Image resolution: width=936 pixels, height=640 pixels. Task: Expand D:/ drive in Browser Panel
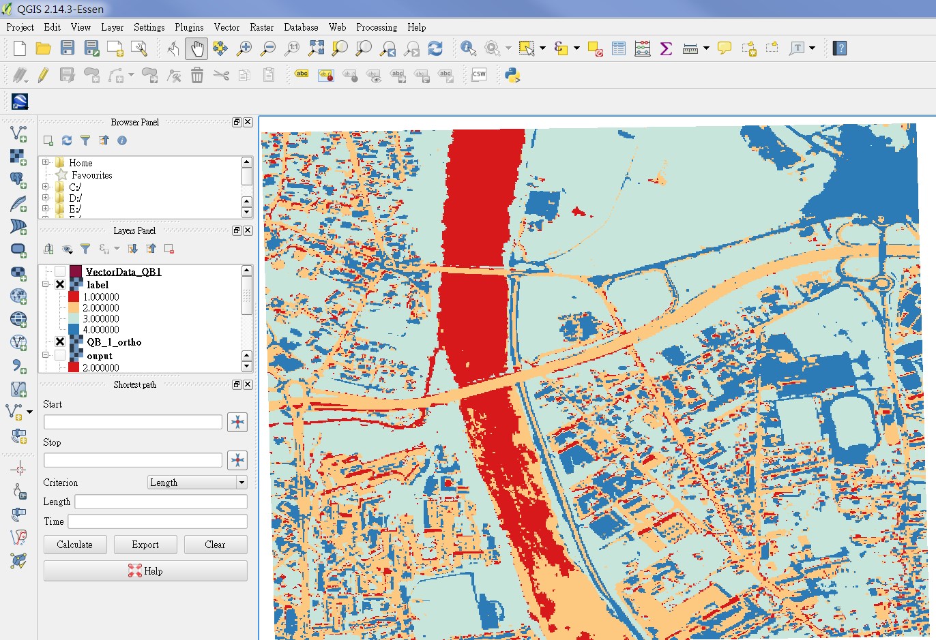click(x=46, y=198)
